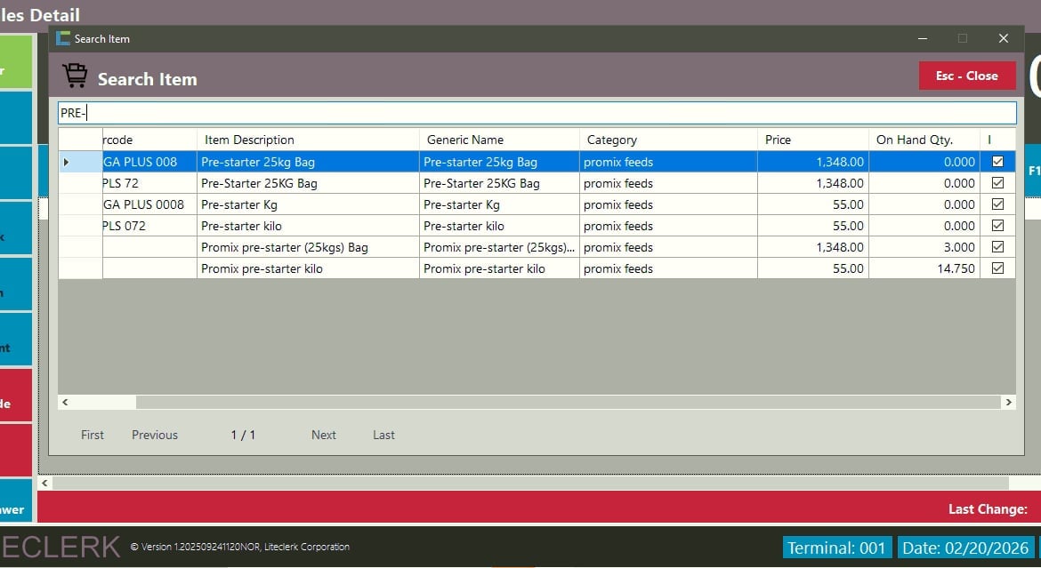Click the selected row's arrow indicator

coord(66,162)
